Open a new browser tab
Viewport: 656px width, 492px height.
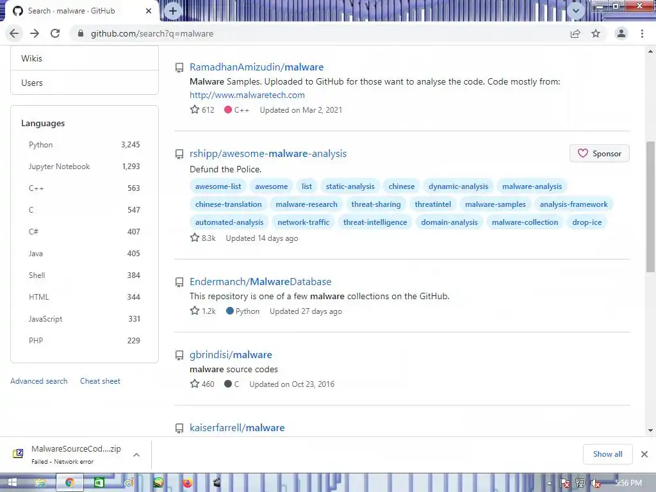(x=173, y=11)
